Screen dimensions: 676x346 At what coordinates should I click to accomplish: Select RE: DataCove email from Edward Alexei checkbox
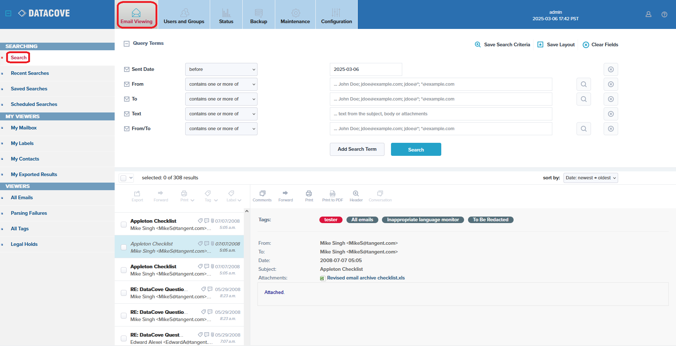coord(124,338)
